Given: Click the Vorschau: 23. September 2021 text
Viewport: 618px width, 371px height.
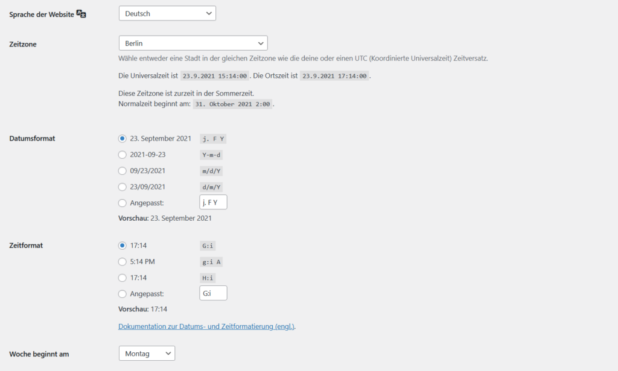Looking at the screenshot, I should click(x=165, y=218).
